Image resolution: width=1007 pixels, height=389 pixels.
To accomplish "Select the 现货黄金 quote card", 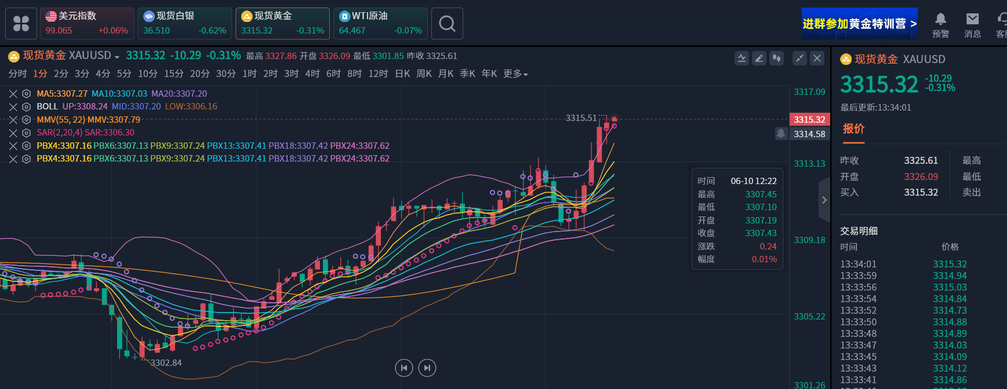I will [x=283, y=24].
